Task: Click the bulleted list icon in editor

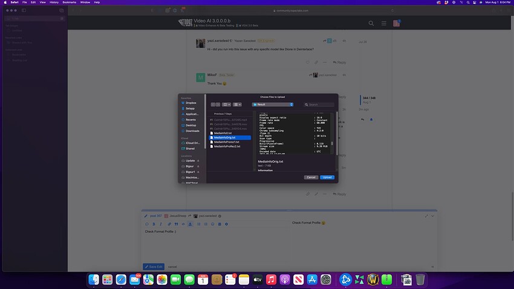Action: [199, 224]
